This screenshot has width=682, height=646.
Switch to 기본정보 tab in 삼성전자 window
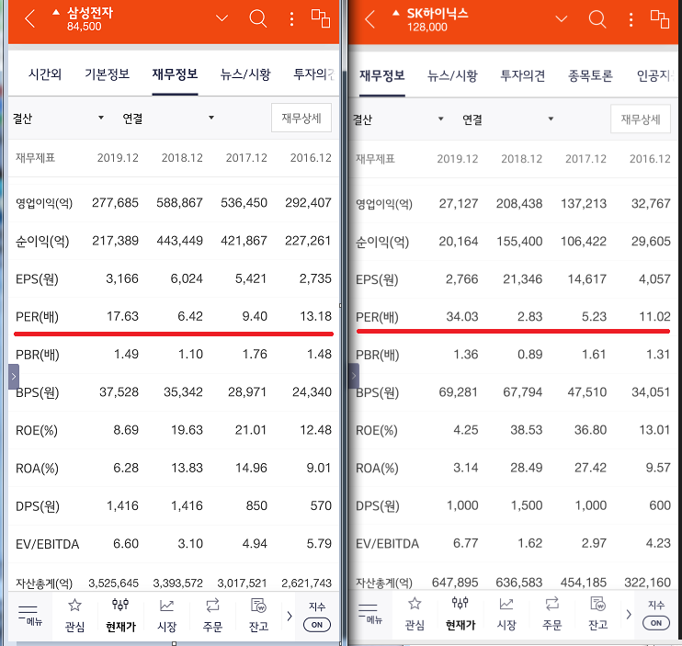tap(107, 74)
